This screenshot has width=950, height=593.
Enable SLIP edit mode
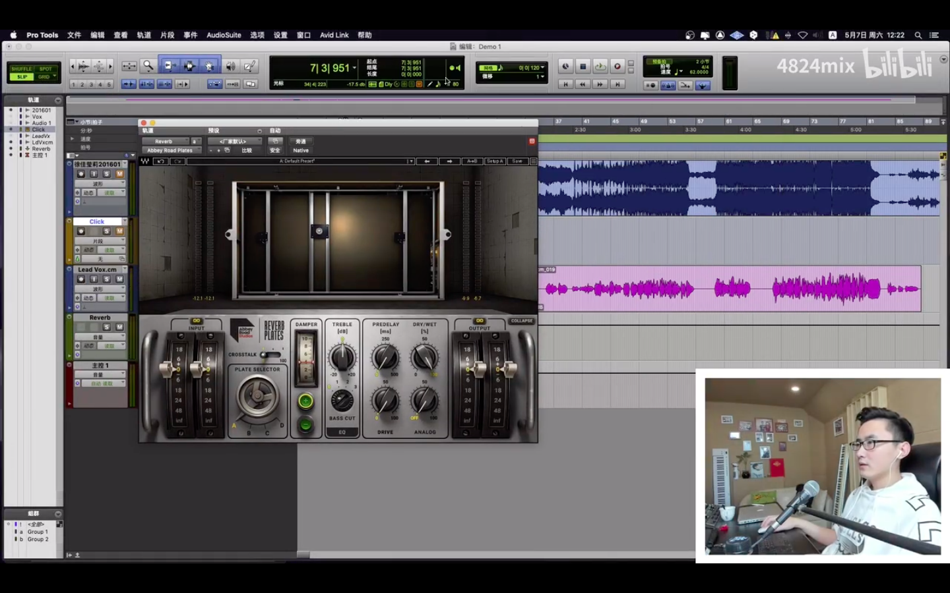22,76
